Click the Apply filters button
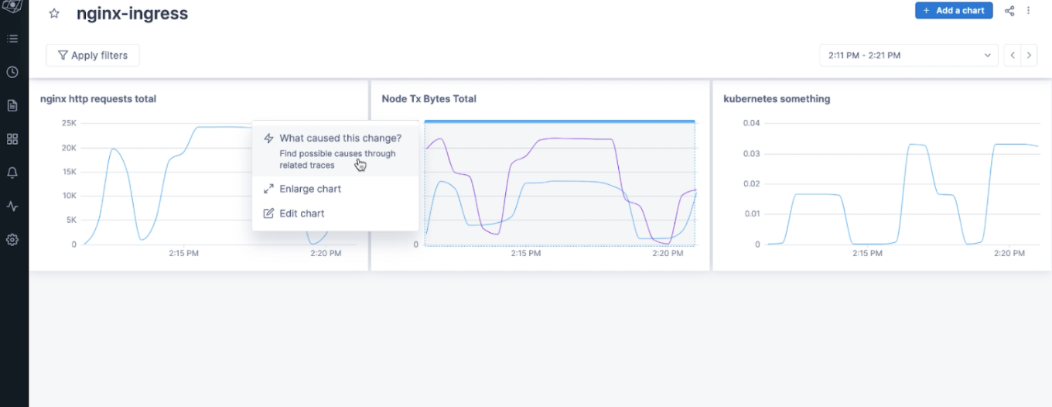Screen dimensions: 1052x407 click(93, 56)
